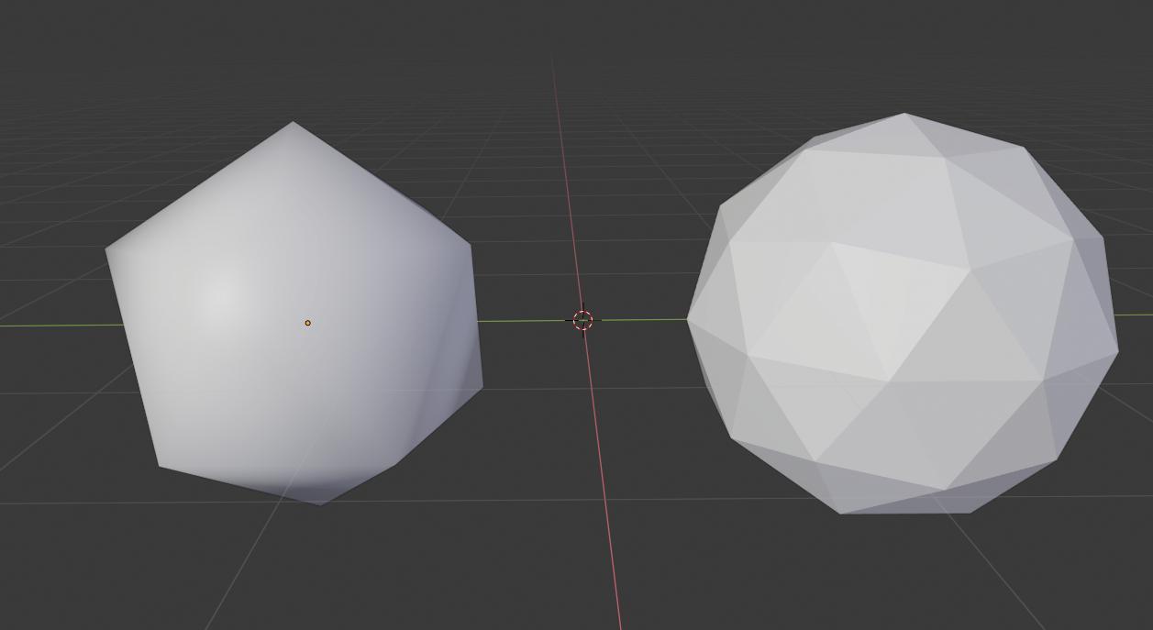This screenshot has height=630, width=1153.
Task: Click the center of the left icosphere
Action: 294,316
